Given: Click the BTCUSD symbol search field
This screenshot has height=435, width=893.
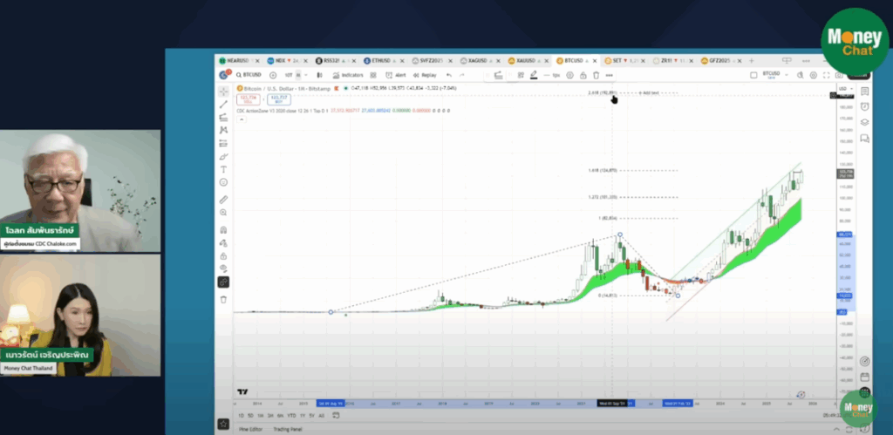Looking at the screenshot, I should tap(253, 75).
